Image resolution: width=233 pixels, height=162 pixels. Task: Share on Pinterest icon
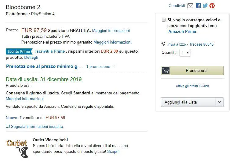coord(212,6)
